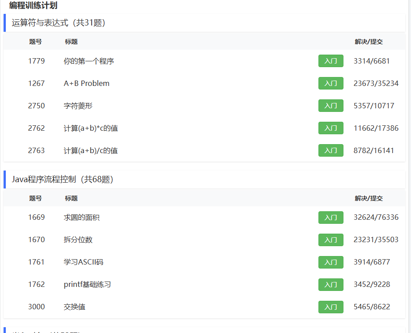Screen dimensions: 411x333
Task: Select problem number 1761
Action: pyautogui.click(x=36, y=262)
